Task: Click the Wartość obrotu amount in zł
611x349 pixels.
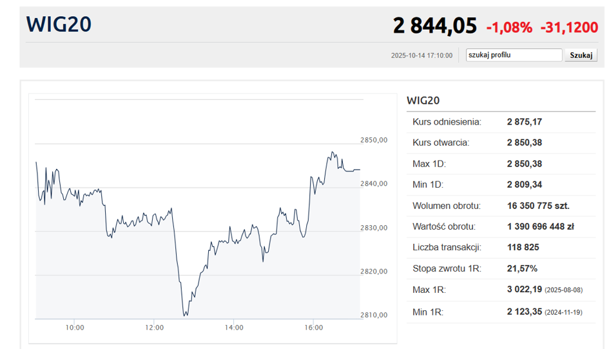Action: tap(540, 226)
